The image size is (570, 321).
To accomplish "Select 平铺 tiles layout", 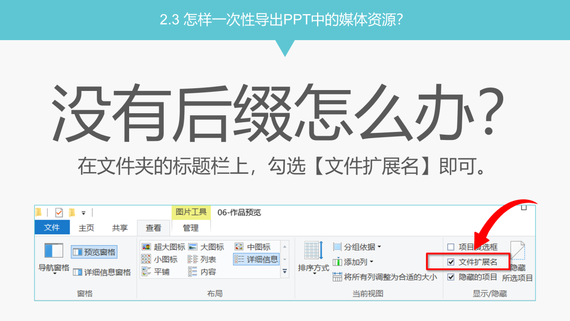I will pos(156,272).
